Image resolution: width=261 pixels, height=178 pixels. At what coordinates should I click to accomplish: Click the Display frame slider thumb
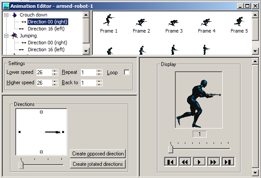click(x=171, y=148)
